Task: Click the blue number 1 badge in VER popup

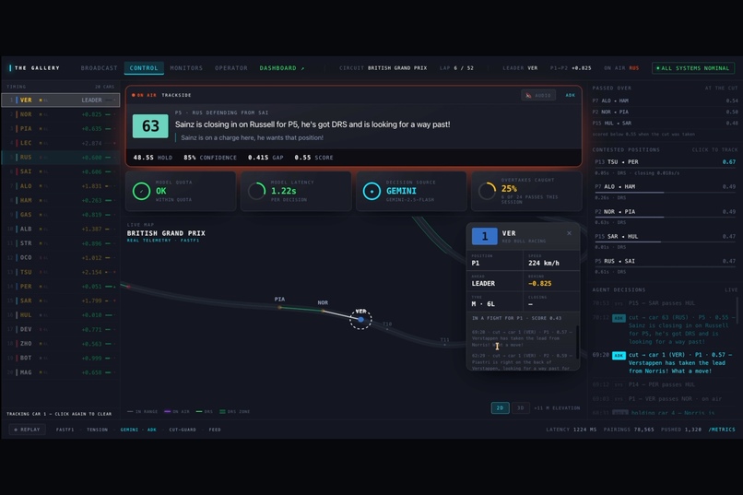Action: pos(484,236)
